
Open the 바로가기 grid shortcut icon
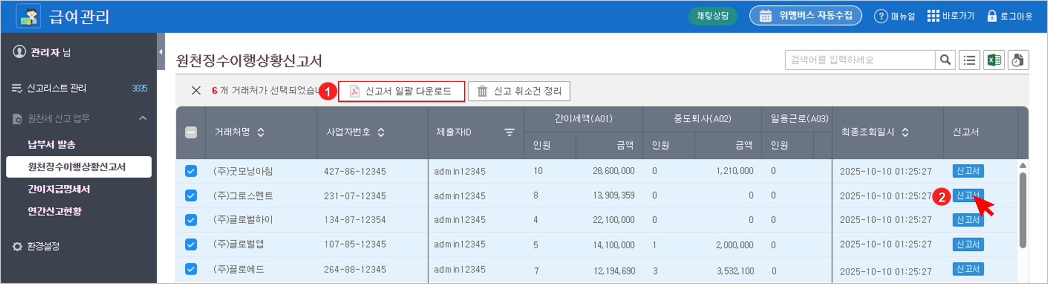tap(933, 16)
